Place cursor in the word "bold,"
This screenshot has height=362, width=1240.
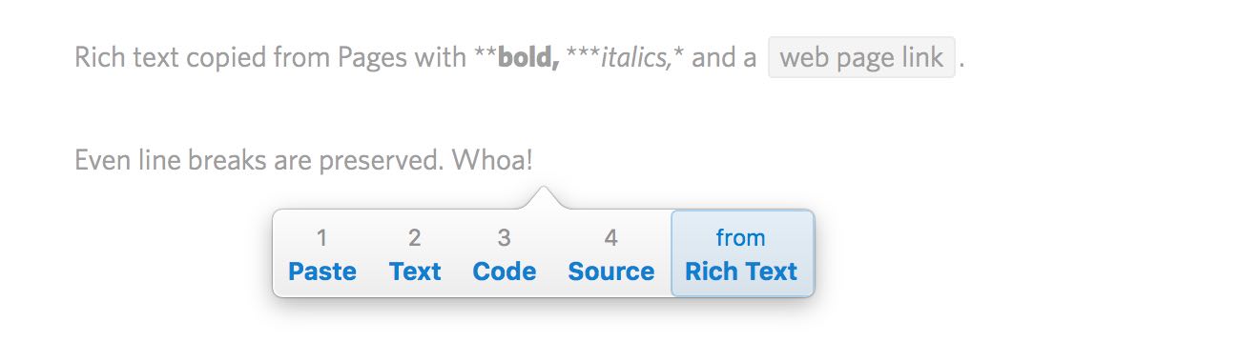pyautogui.click(x=527, y=58)
